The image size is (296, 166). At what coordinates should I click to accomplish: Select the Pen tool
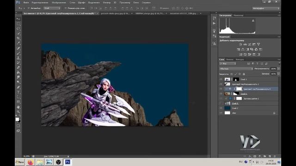tap(18, 87)
